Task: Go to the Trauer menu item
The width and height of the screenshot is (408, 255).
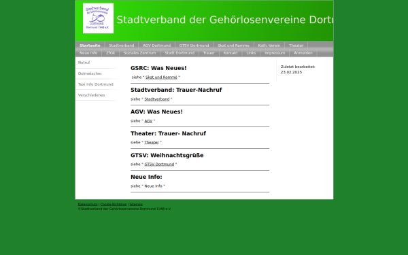Action: [209, 53]
